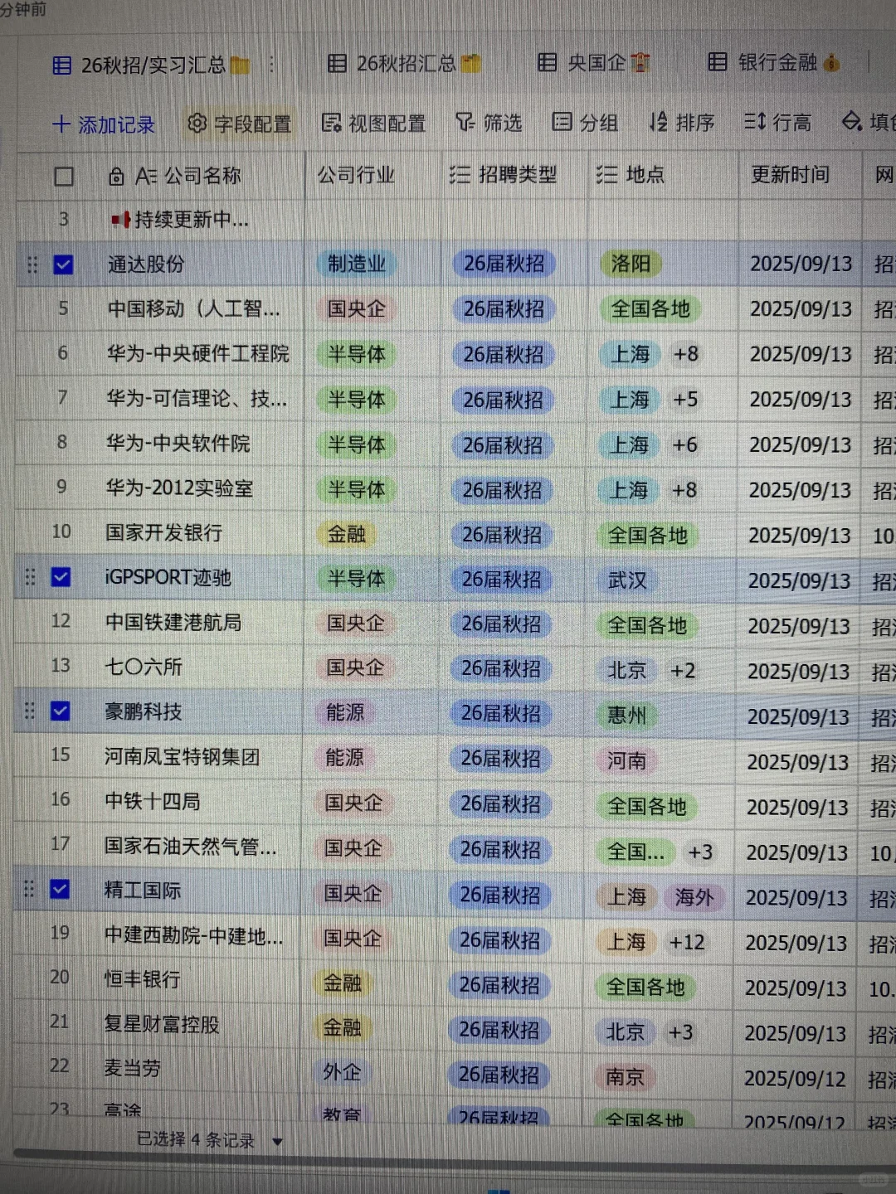
Task: Click the +3 locations tag for 国家石油天然气管
Action: (x=700, y=852)
